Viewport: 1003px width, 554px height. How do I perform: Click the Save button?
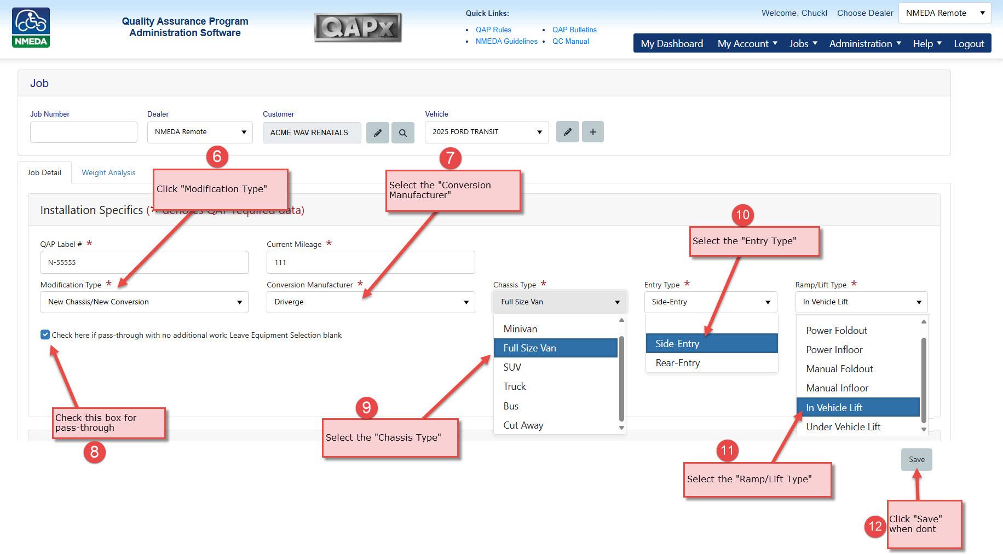[916, 459]
